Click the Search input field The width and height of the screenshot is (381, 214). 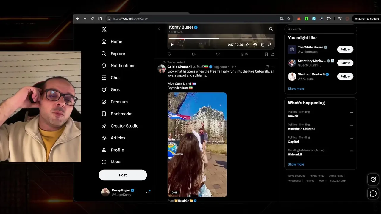321,29
